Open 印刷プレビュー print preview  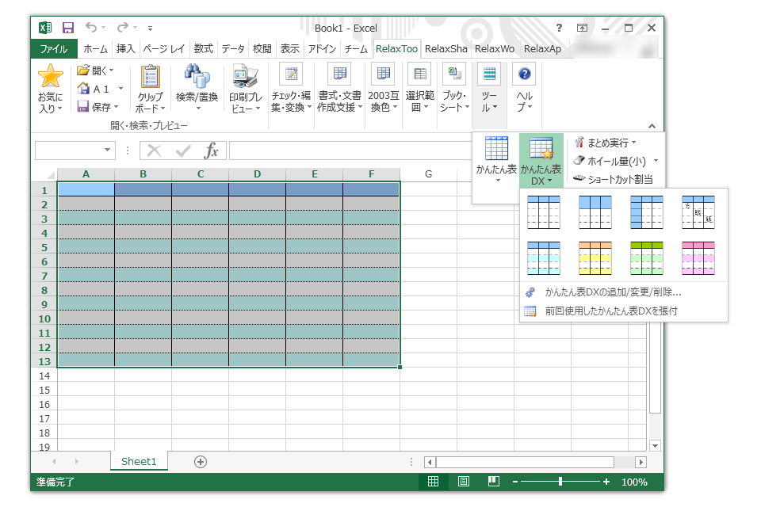point(245,89)
